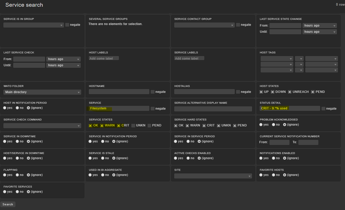Click the Service filter field containing Filesystem

click(x=119, y=108)
